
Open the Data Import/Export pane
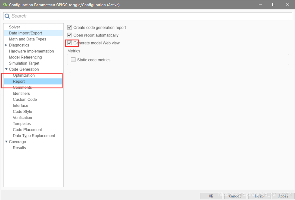(x=25, y=33)
